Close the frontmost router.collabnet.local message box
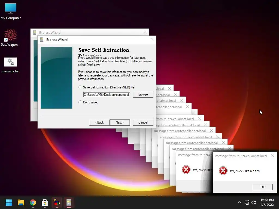The width and height of the screenshot is (279, 209). click(272, 156)
